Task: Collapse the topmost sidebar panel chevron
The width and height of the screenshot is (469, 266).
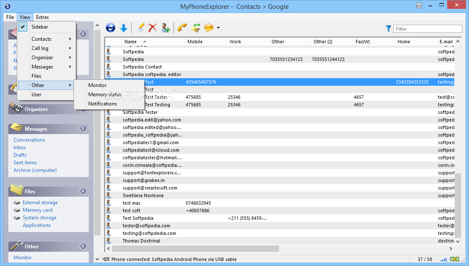Action: [83, 34]
